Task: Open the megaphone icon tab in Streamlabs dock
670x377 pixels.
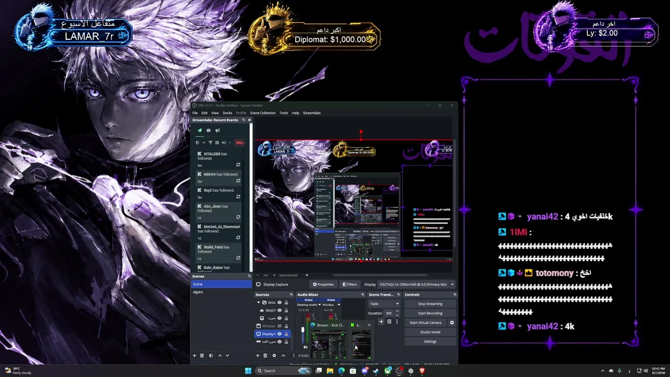Action: (217, 130)
